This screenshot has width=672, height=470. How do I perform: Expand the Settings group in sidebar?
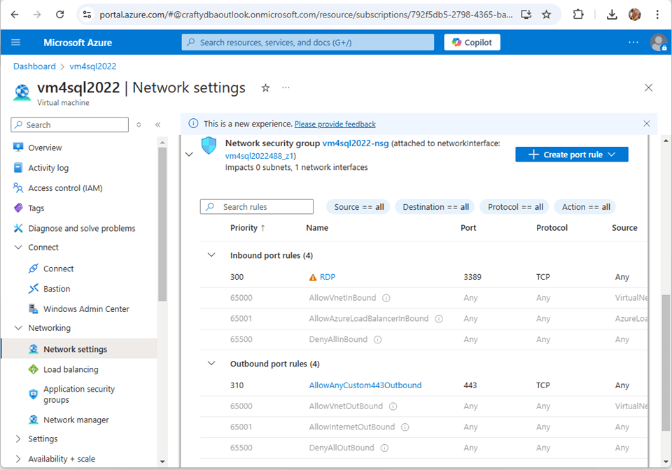(18, 439)
